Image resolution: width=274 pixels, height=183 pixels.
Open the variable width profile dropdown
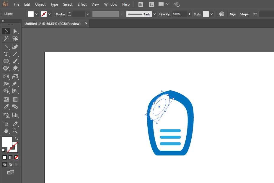coord(121,14)
